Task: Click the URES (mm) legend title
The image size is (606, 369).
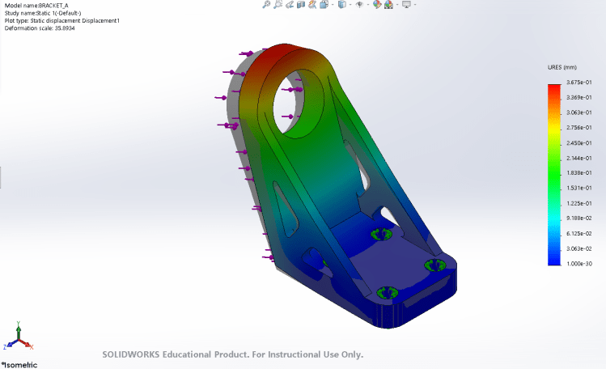Action: (x=564, y=68)
